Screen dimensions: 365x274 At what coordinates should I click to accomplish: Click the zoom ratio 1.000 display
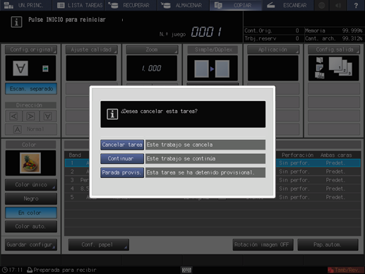tap(152, 68)
